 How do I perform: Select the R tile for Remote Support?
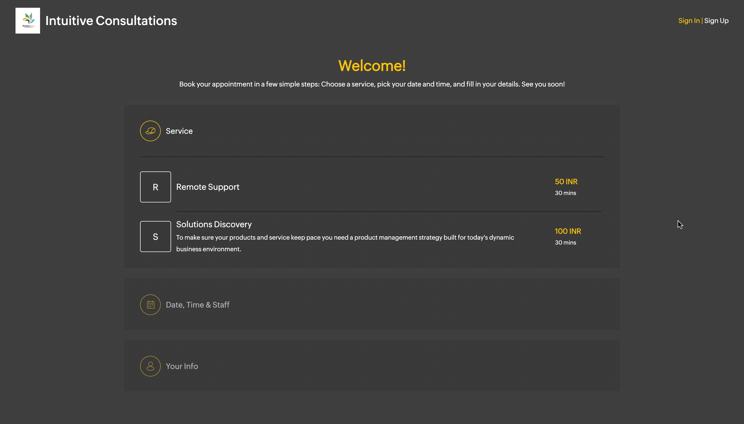click(x=155, y=187)
